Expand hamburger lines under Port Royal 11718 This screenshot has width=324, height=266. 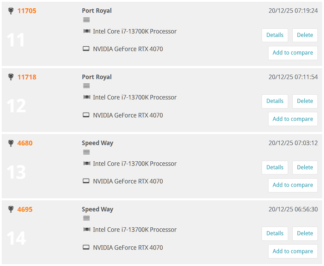87,86
